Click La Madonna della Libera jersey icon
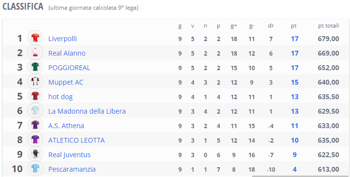The image size is (350, 177). [35, 111]
